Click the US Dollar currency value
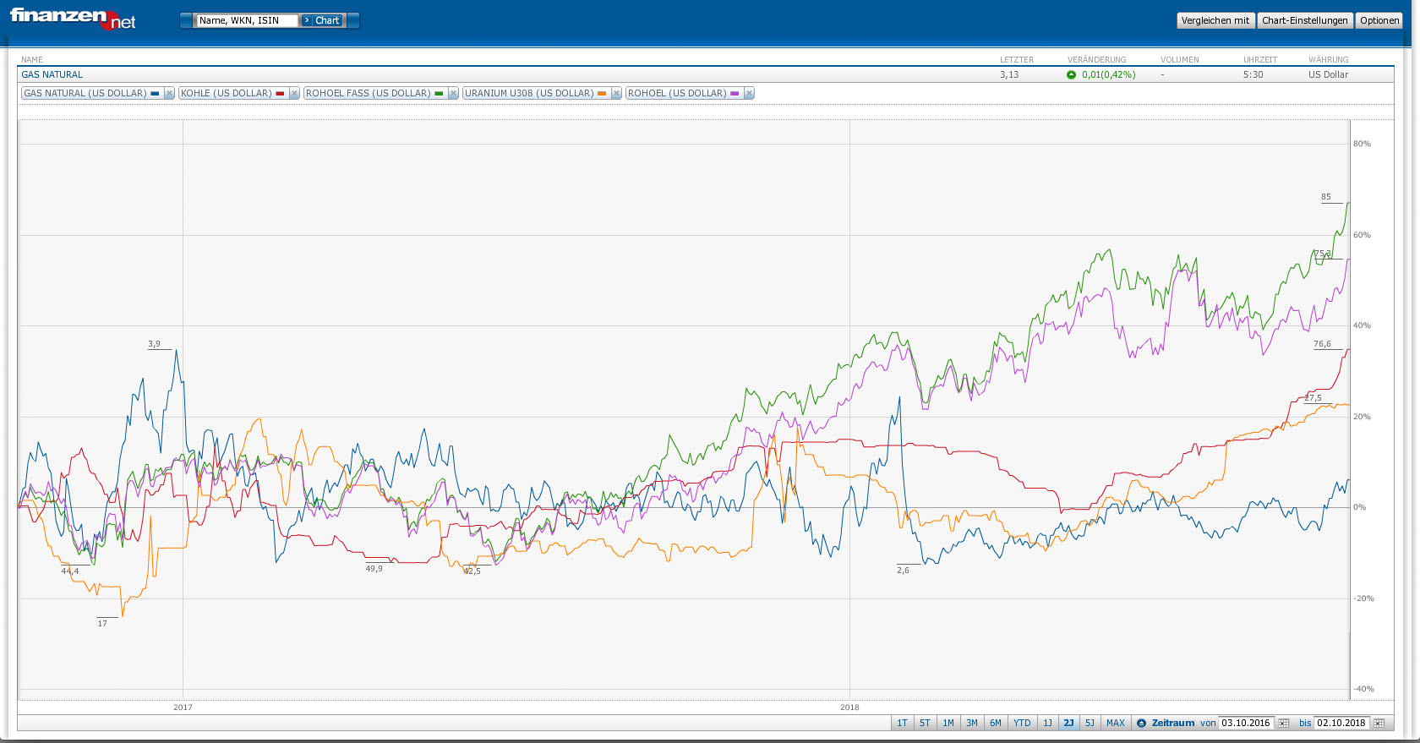The height and width of the screenshot is (743, 1420). pos(1329,74)
